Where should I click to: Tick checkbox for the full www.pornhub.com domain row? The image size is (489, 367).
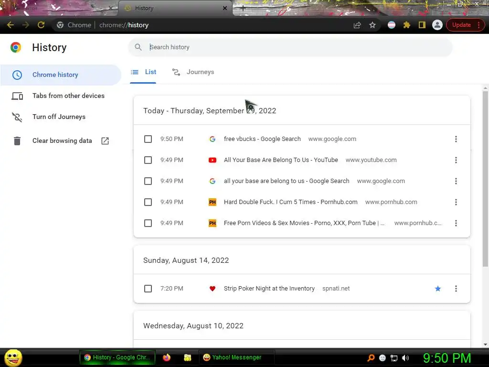148,202
